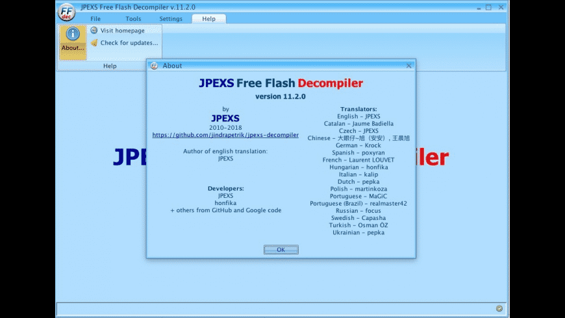Open the File ribbon tab
The width and height of the screenshot is (565, 318).
[95, 19]
